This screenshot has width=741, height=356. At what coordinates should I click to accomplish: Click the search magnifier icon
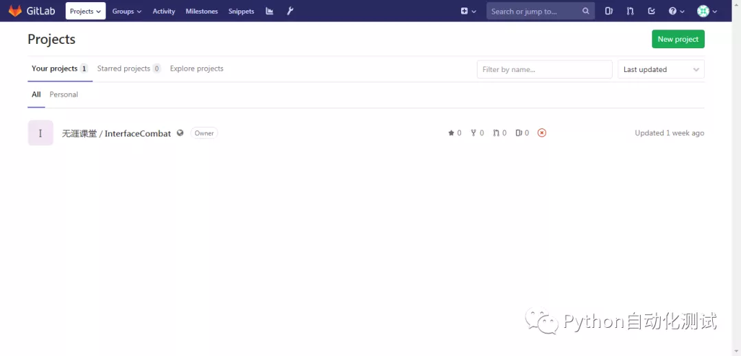coord(586,11)
